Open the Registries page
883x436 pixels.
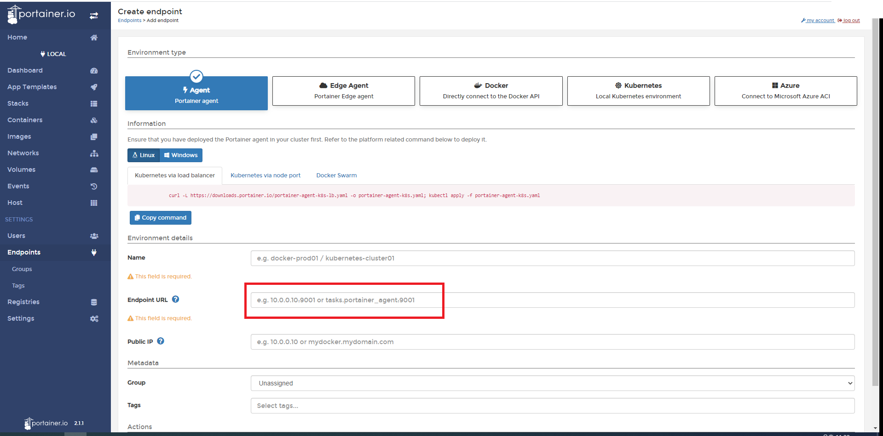click(x=55, y=302)
